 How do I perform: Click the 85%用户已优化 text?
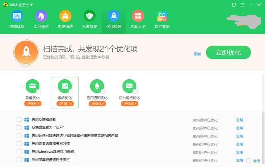[x=205, y=128]
